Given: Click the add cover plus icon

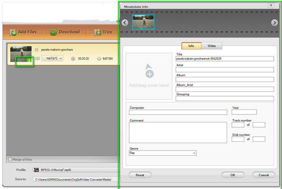Looking at the screenshot, I should pyautogui.click(x=149, y=74).
